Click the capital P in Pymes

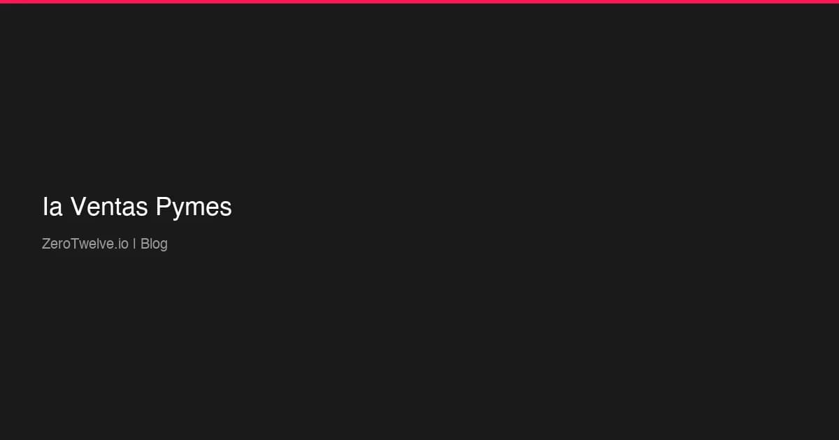click(x=163, y=207)
